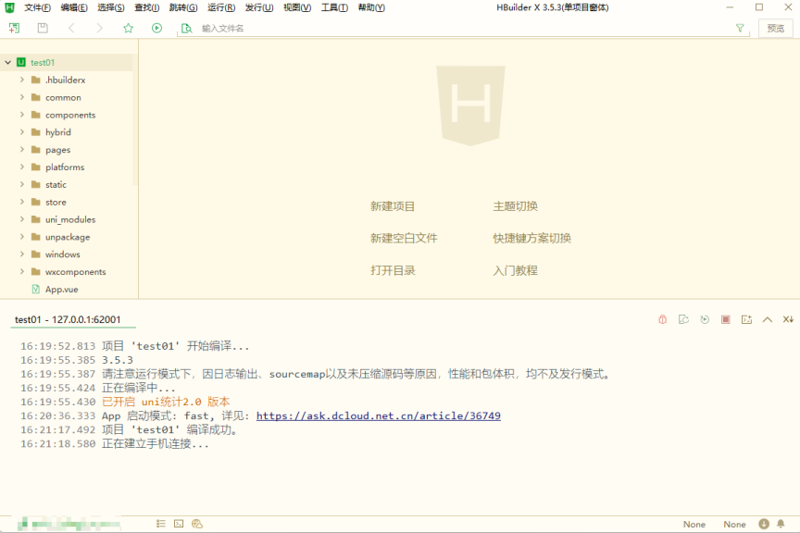The image size is (800, 533).
Task: Click the cloud web icon in status bar
Action: 197,524
